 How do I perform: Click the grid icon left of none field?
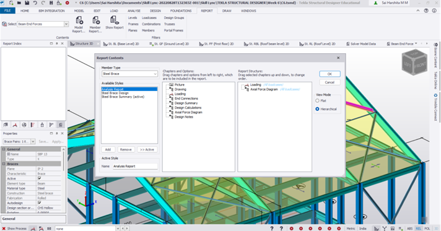pos(49,229)
